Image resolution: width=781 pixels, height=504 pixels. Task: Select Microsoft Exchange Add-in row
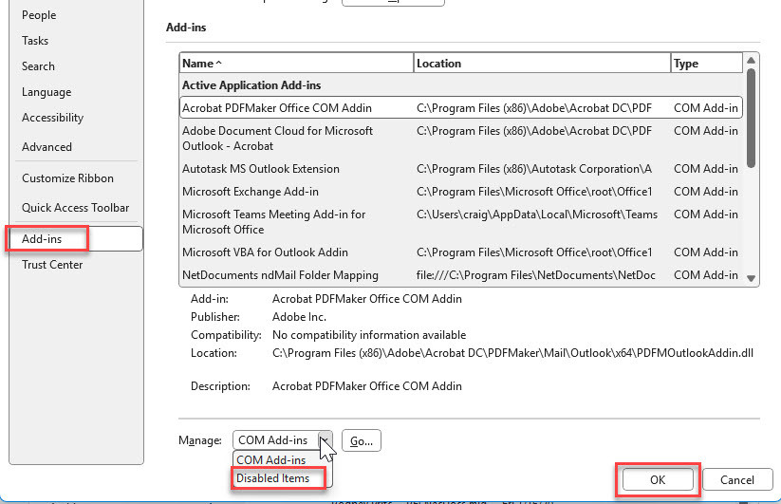pyautogui.click(x=251, y=192)
